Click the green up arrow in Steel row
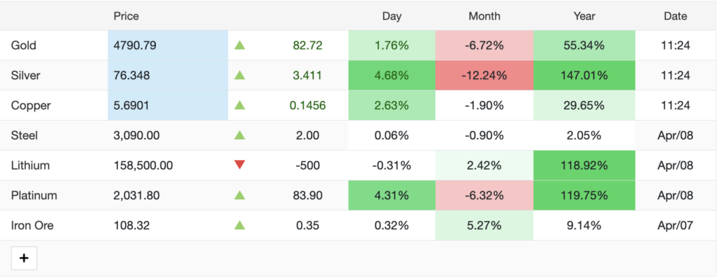720x277 pixels. pos(239,135)
